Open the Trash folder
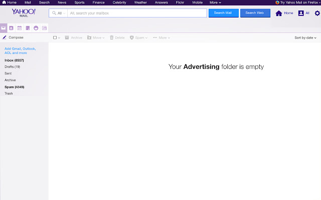 coord(9,93)
